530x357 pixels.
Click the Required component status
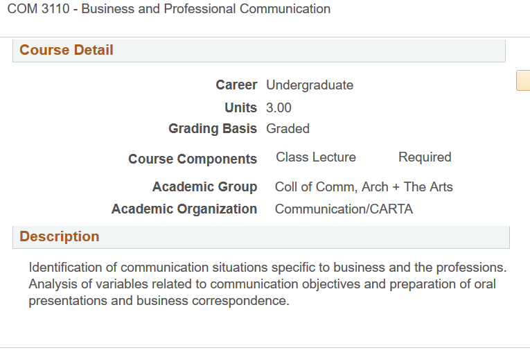(425, 157)
